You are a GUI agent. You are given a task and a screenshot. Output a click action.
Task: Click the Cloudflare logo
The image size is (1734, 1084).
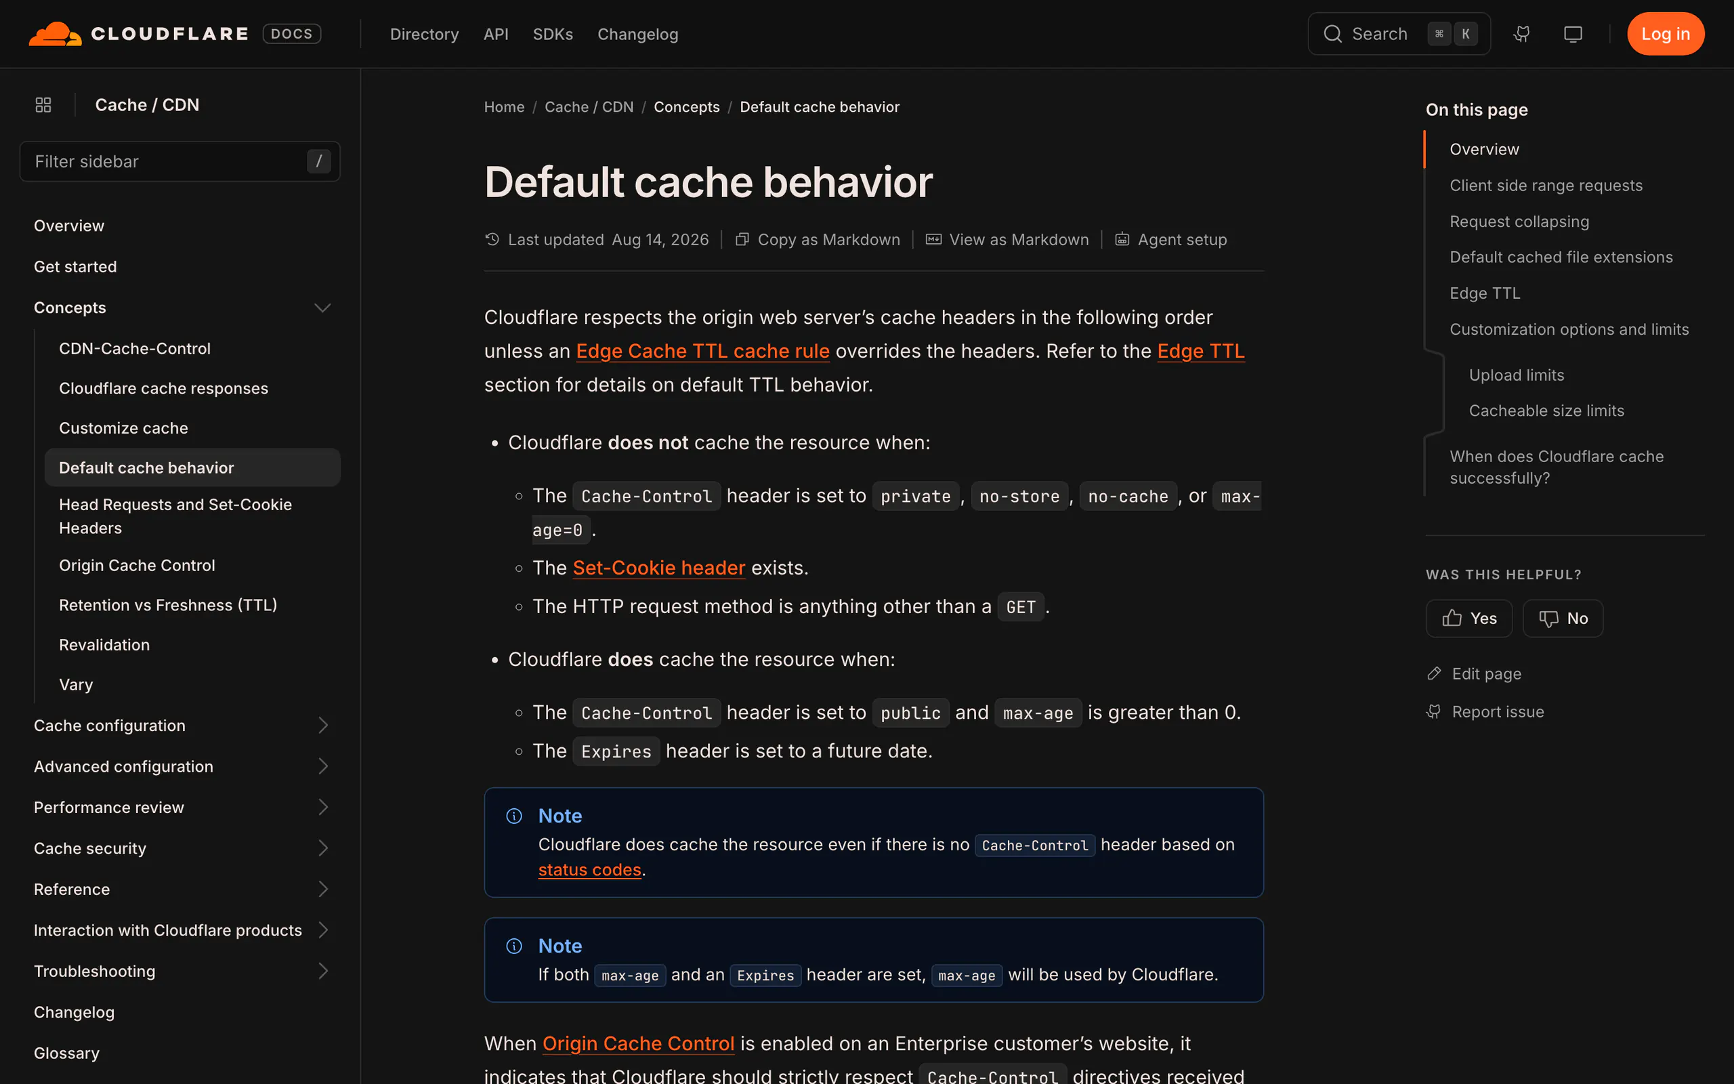point(138,34)
